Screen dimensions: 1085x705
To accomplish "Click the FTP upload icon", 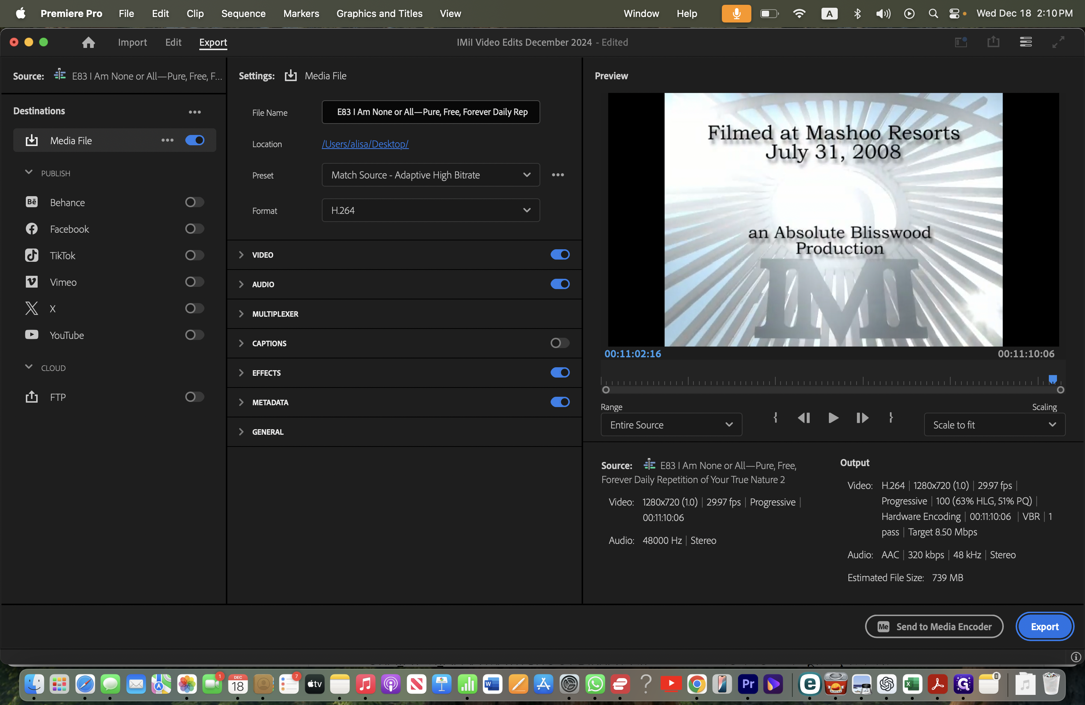I will (31, 397).
